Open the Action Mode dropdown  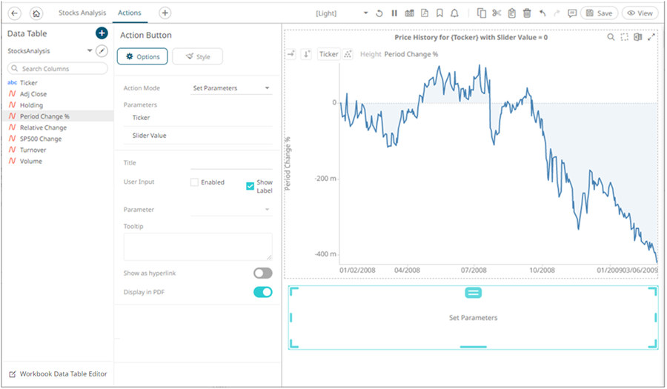coord(231,88)
